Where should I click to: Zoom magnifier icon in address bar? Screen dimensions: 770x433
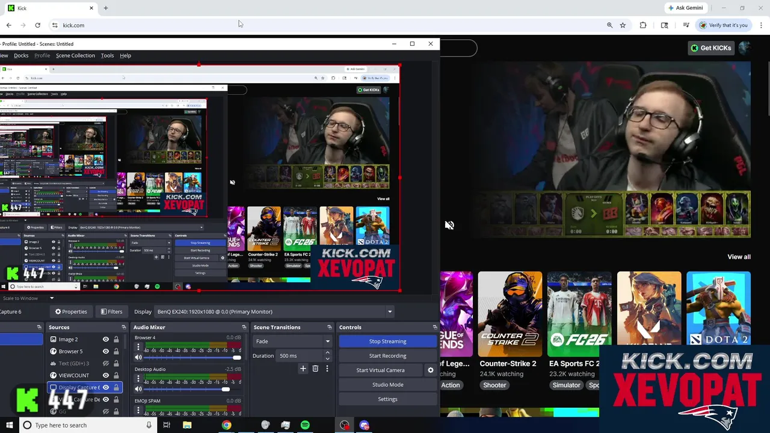coord(609,25)
